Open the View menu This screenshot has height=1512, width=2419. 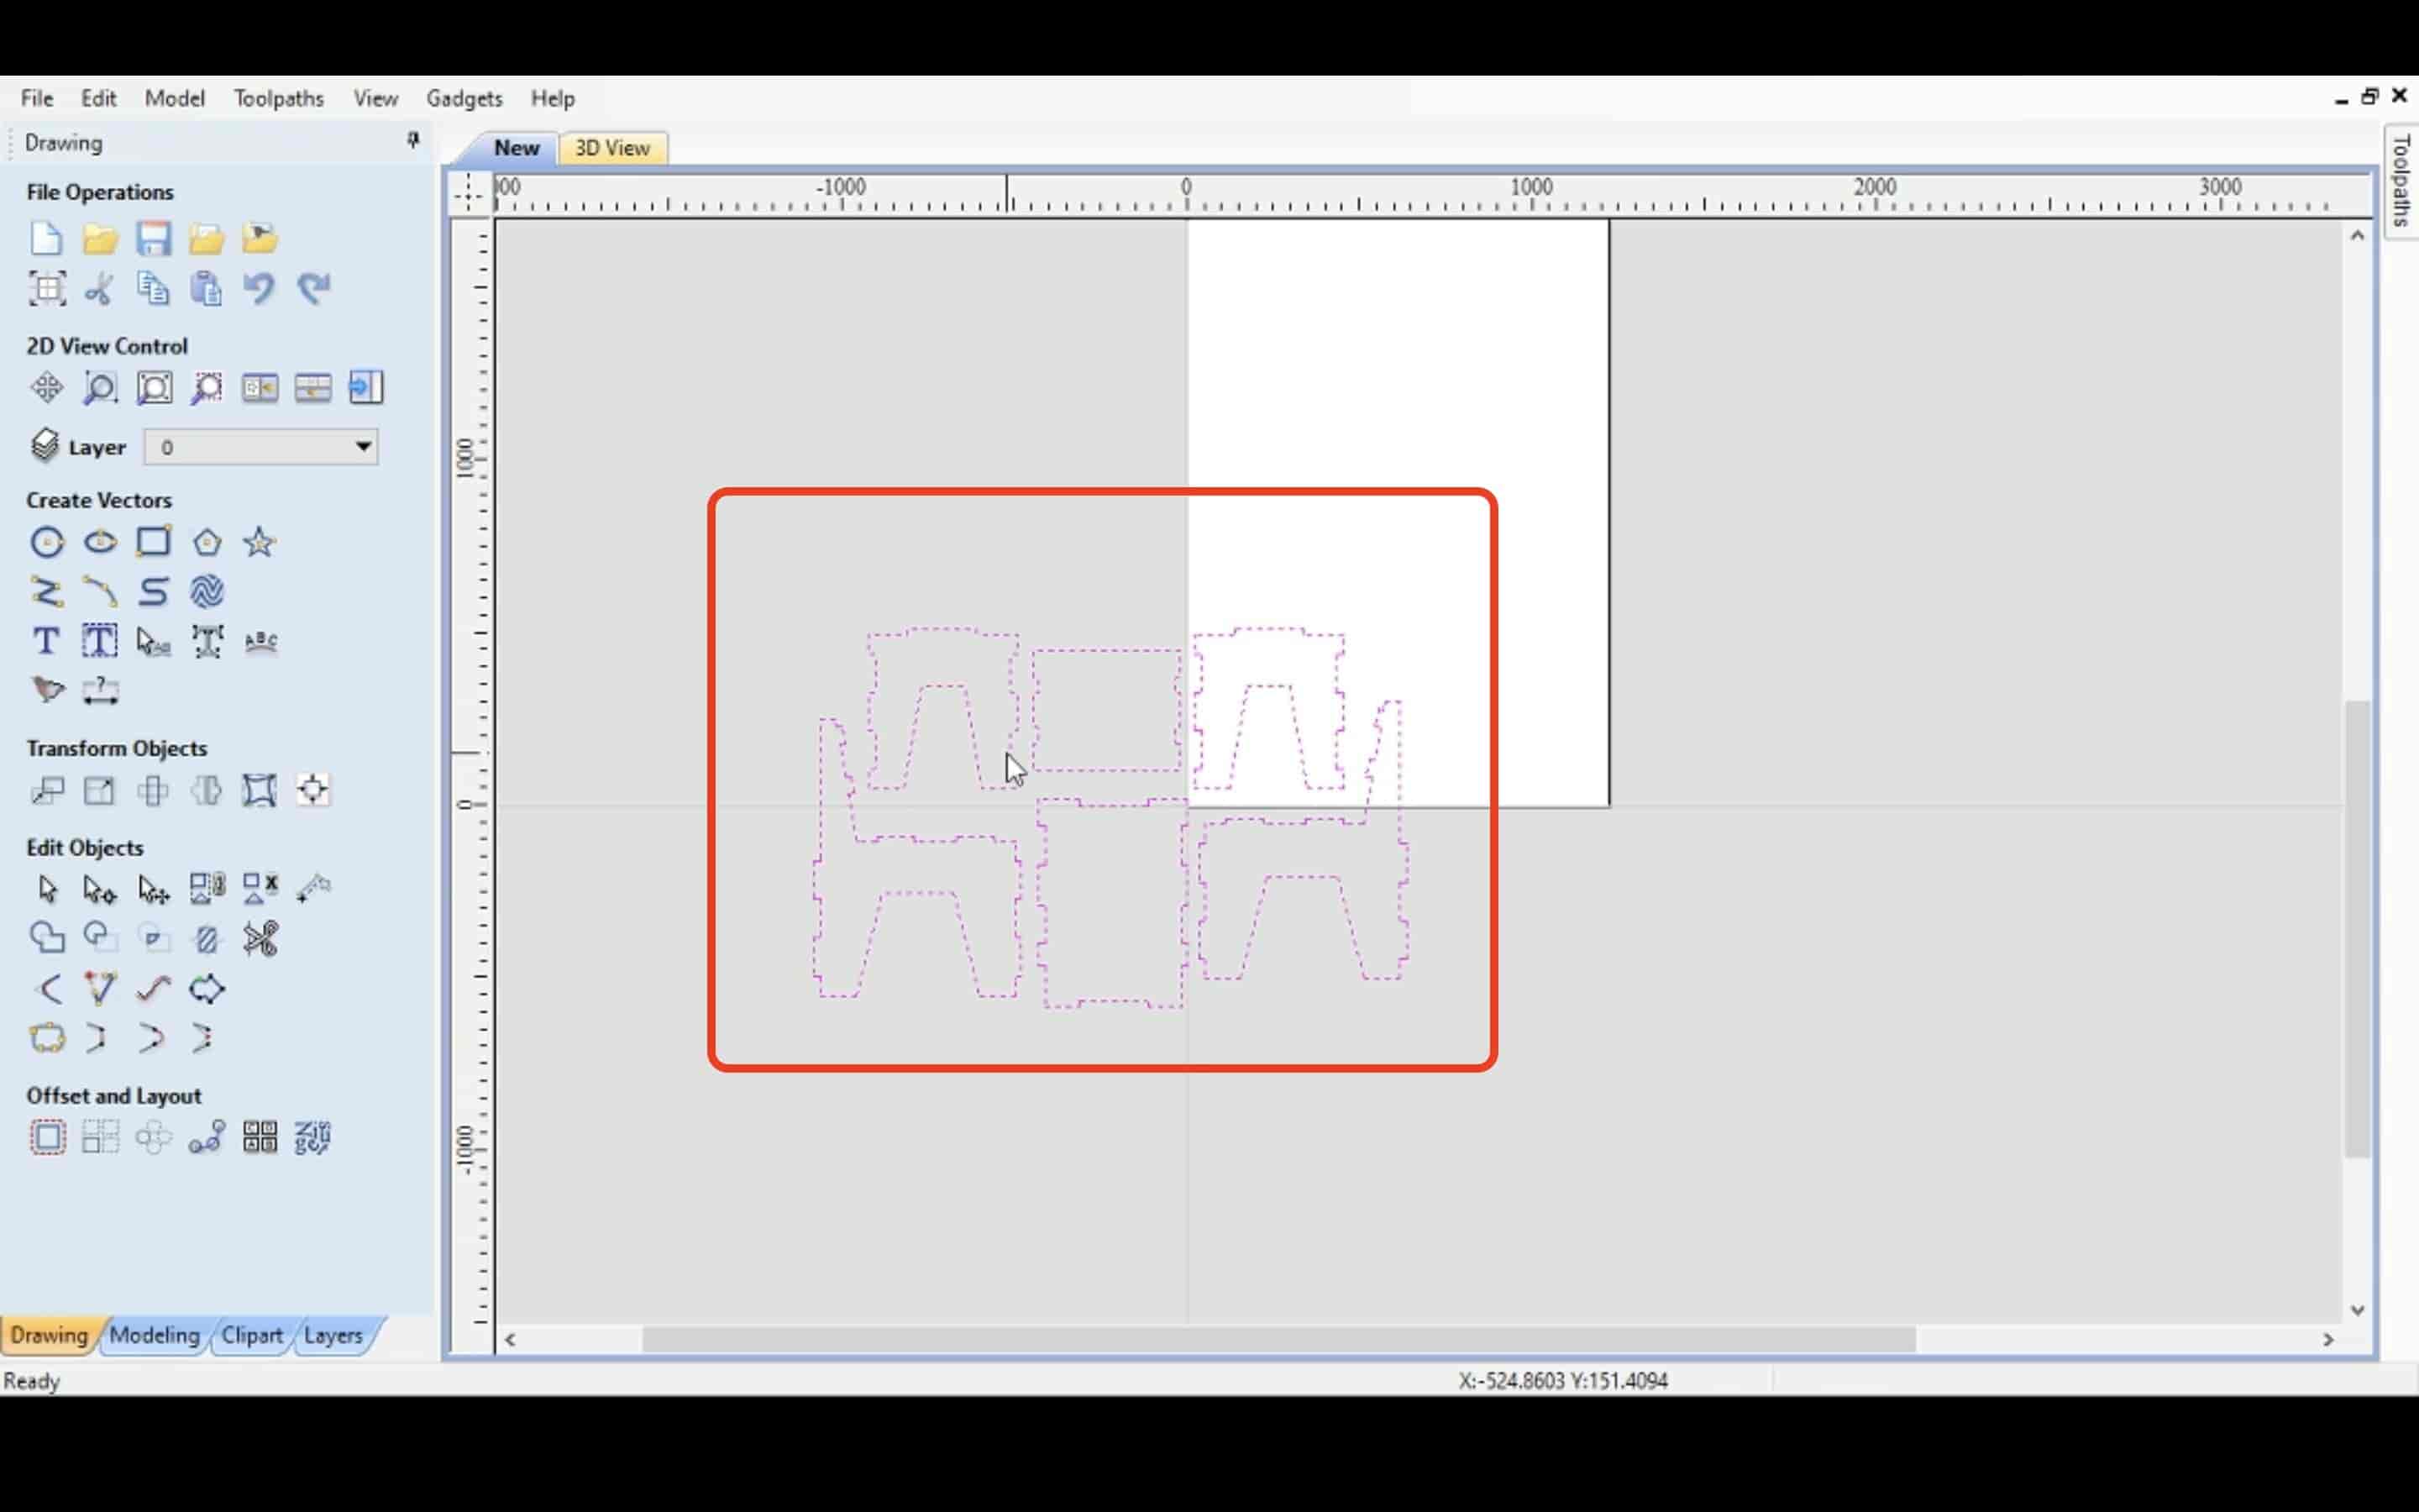376,97
